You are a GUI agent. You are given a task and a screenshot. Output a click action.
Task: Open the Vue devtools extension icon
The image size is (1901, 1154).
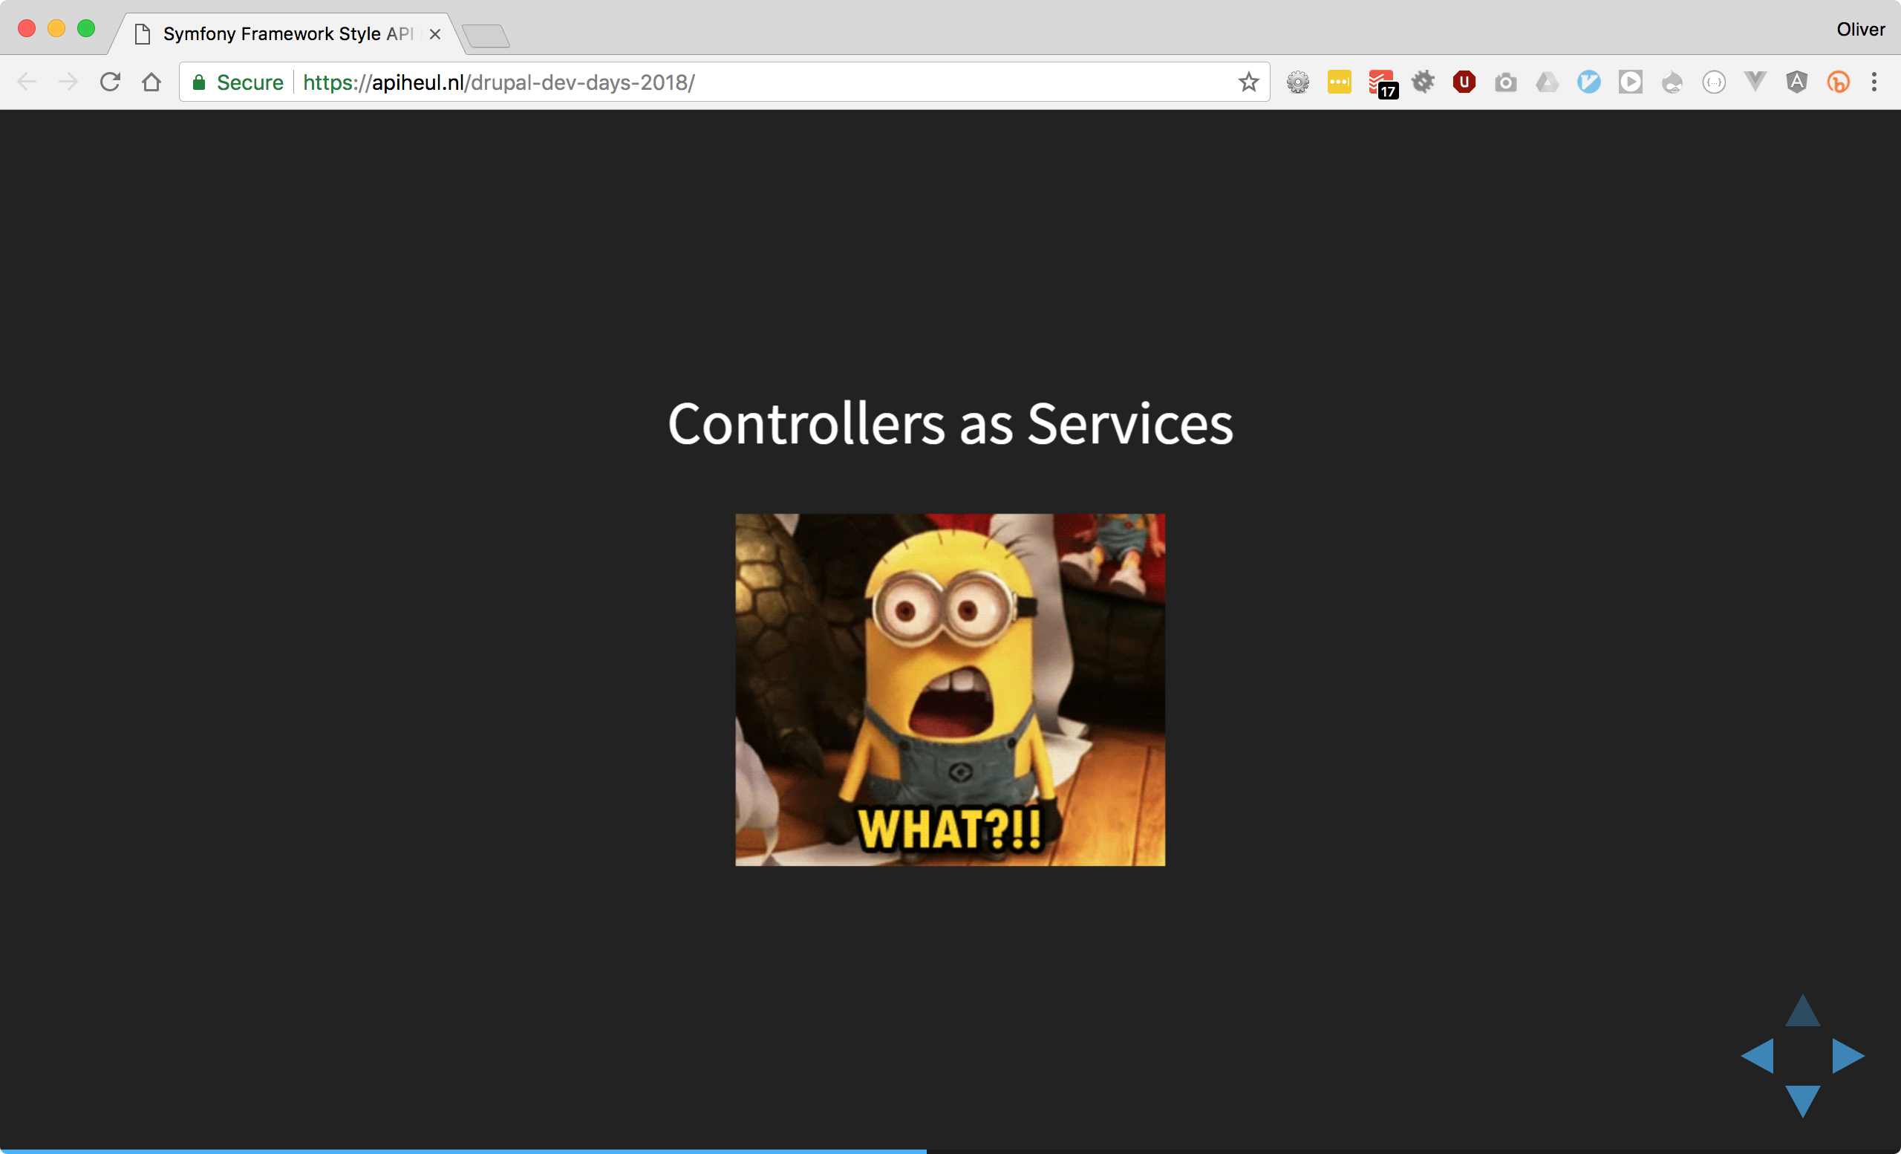[1755, 82]
